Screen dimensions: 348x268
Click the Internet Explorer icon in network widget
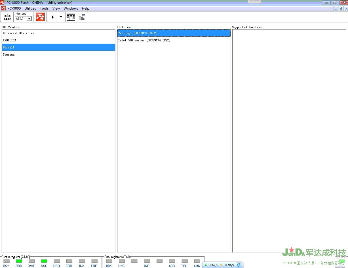point(239,265)
